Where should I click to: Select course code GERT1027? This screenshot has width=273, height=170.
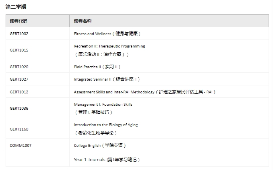coord(19,79)
